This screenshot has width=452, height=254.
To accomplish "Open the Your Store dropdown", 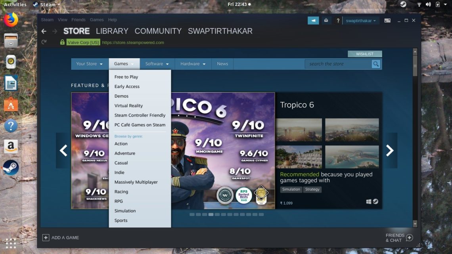I will point(89,64).
